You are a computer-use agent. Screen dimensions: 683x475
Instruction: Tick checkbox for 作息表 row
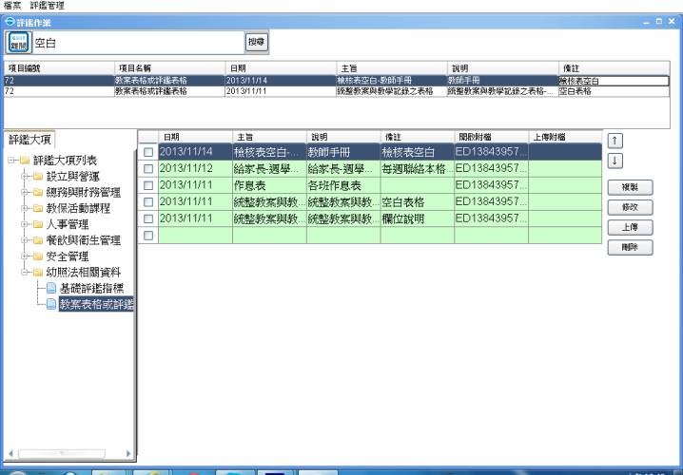click(x=147, y=185)
